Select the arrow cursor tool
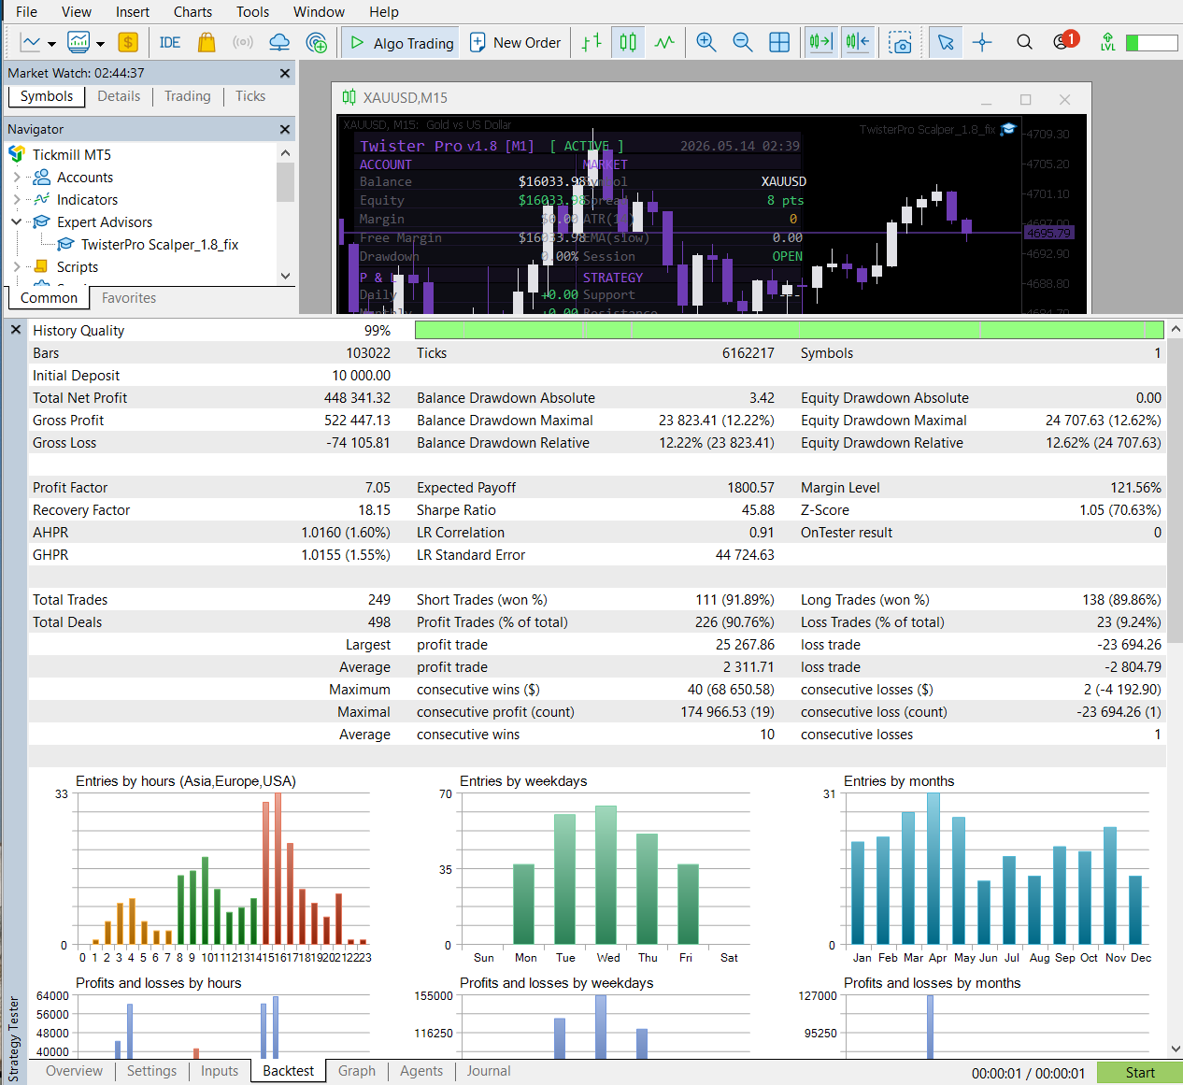The image size is (1183, 1085). click(x=946, y=42)
